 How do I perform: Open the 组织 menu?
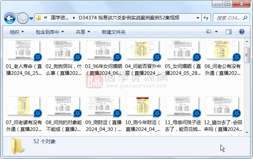(x=17, y=32)
